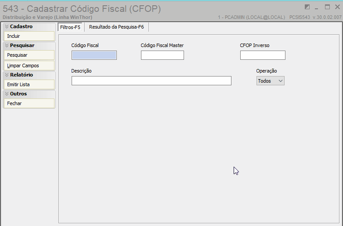This screenshot has height=226, width=343.
Task: Click the '543 - Cadastrar Código Fiscal (CFOP)' title
Action: tap(82, 9)
